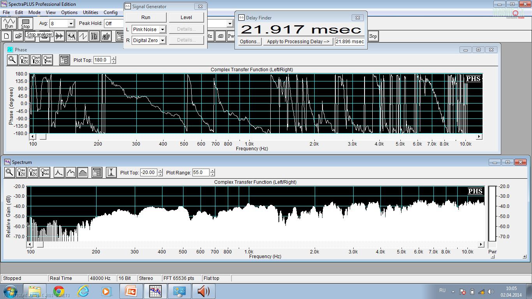Open the Edit menu
The width and height of the screenshot is (532, 299).
tap(19, 12)
